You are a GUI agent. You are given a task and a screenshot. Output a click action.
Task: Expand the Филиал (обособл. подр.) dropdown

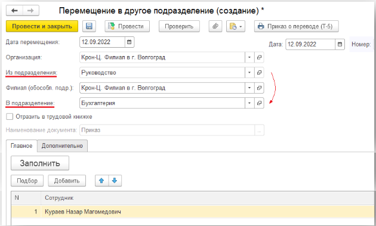(x=249, y=88)
